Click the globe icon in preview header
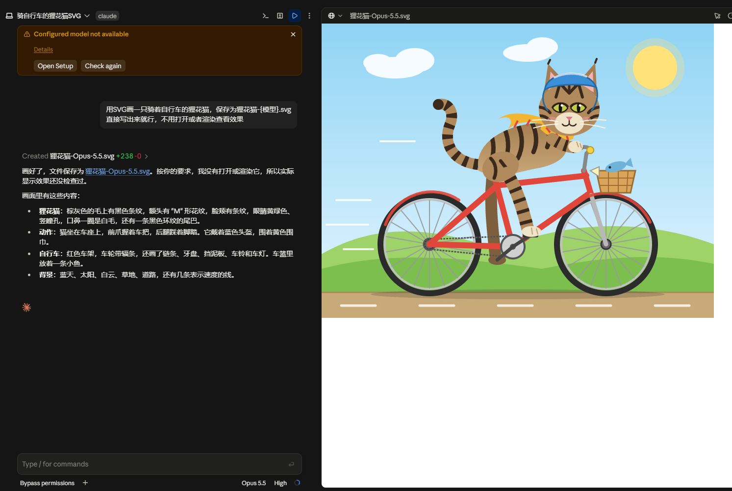Screen dimensions: 732x491 pos(331,16)
